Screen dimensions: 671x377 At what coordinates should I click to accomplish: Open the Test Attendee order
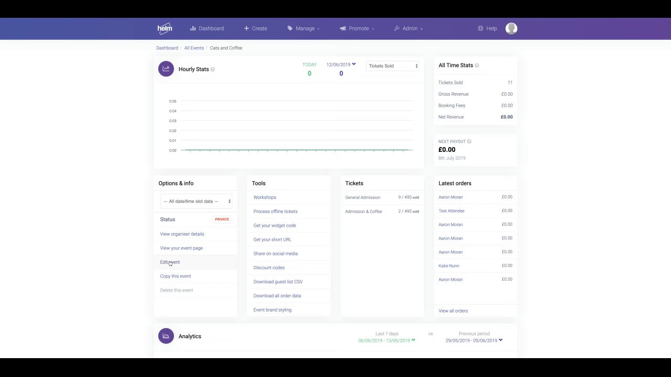(451, 211)
